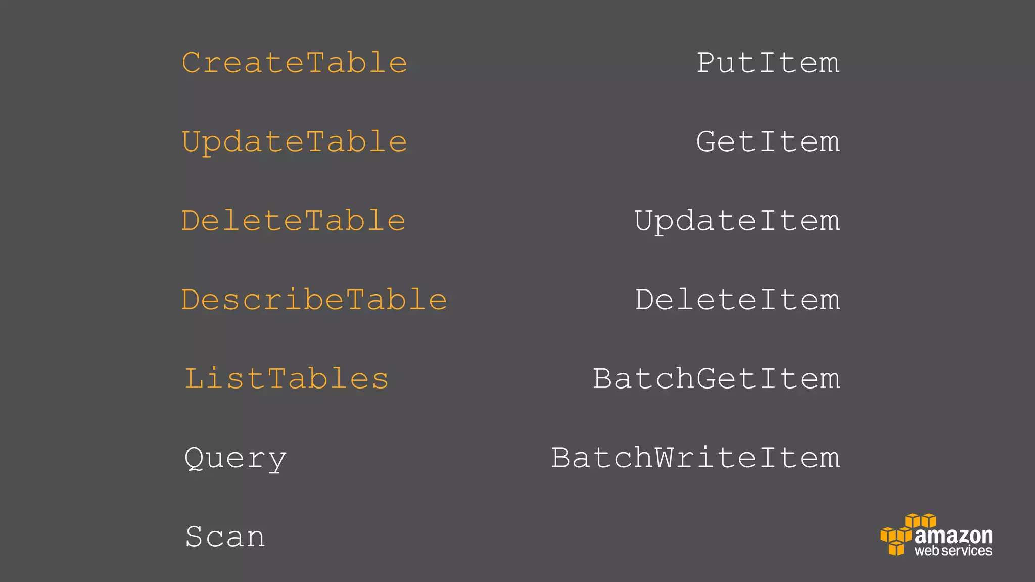This screenshot has height=582, width=1035.
Task: Click the capital P in PutItem
Action: pos(706,63)
